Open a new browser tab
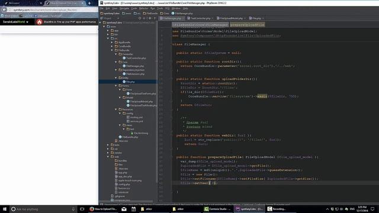 tap(89, 3)
